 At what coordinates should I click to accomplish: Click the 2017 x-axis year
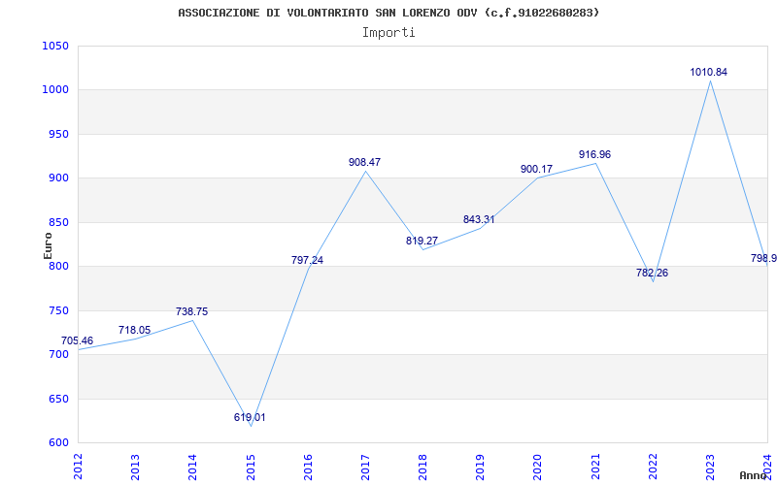(365, 467)
